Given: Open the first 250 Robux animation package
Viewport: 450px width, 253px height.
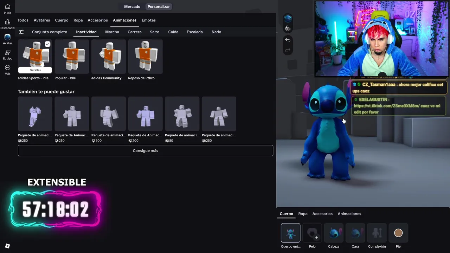Looking at the screenshot, I should pyautogui.click(x=35, y=114).
